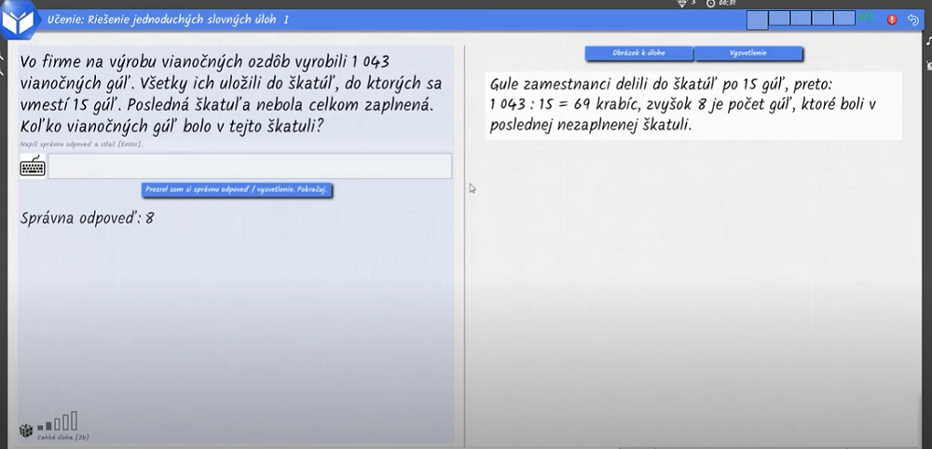
Task: Click the back arrow icon in the header
Action: click(x=913, y=20)
